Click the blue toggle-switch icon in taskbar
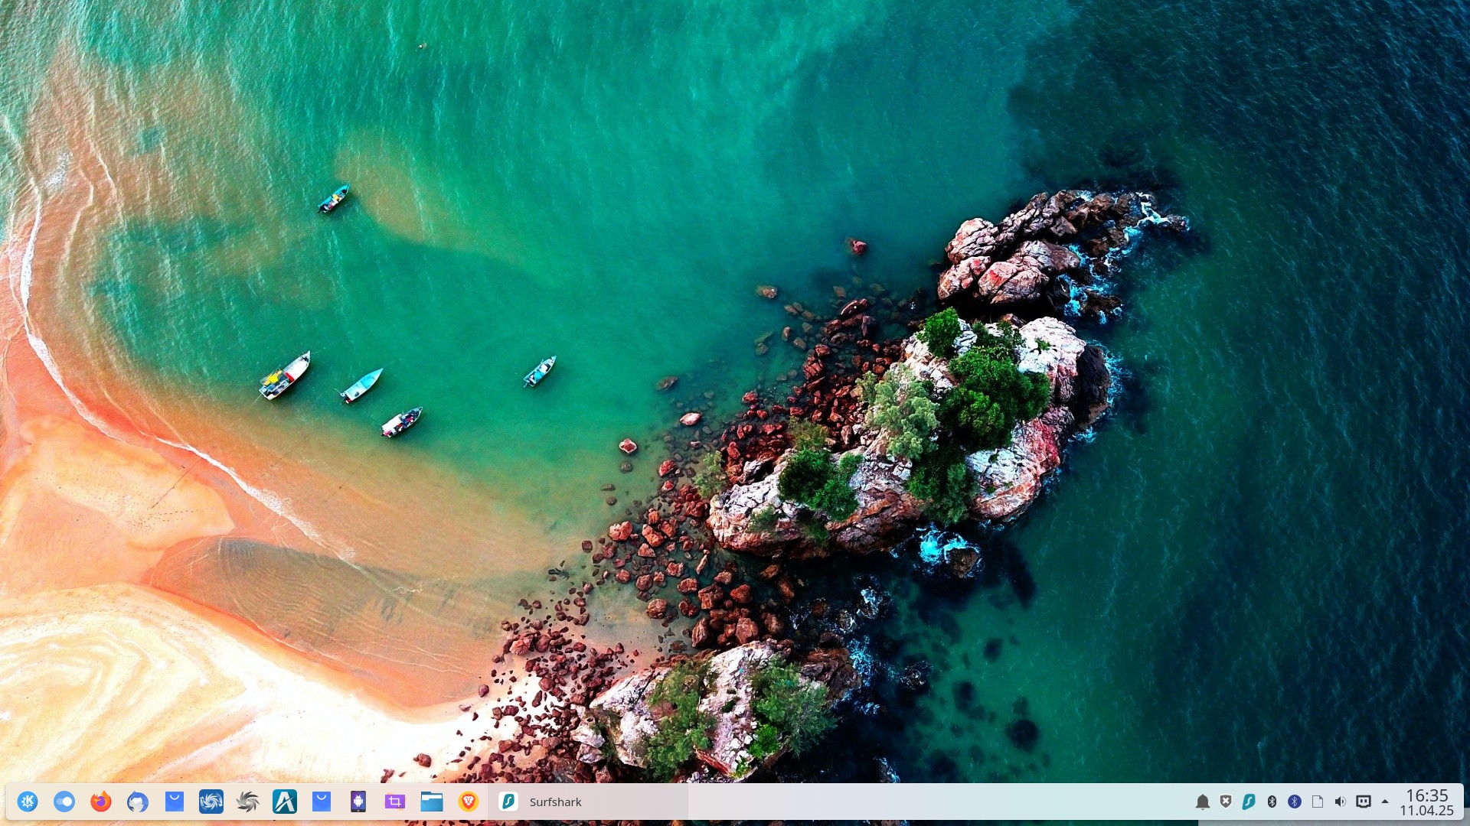This screenshot has width=1470, height=826. click(x=64, y=802)
